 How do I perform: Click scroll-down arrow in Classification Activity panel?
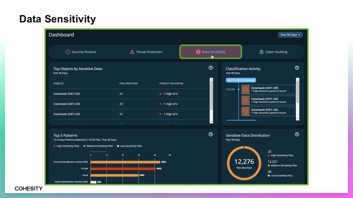point(298,119)
